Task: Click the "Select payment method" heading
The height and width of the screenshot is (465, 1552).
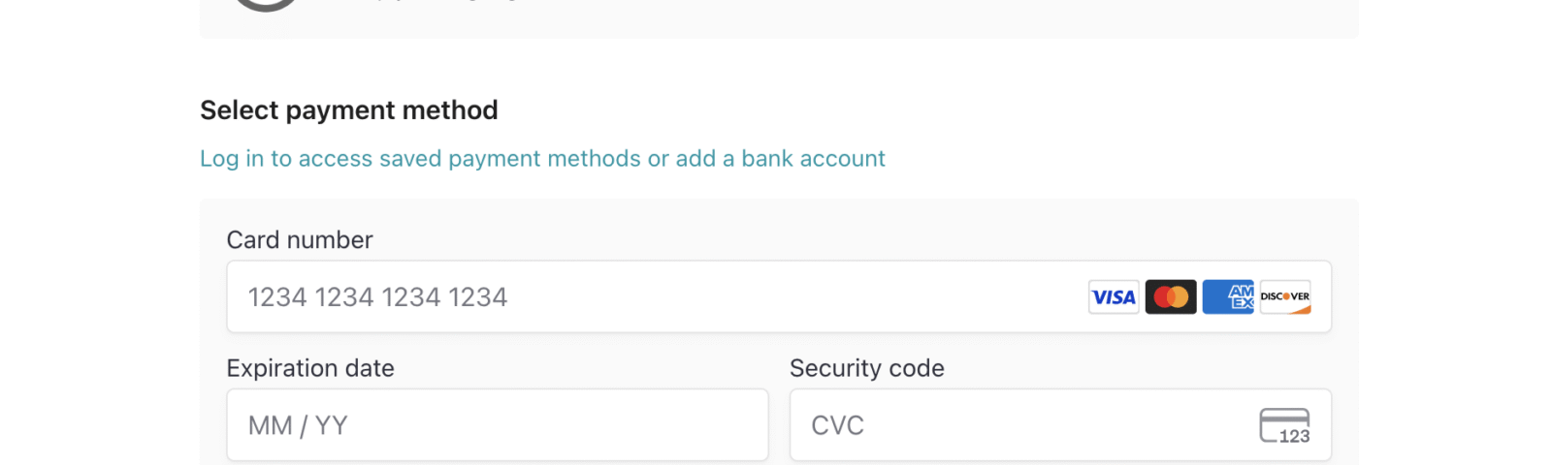Action: pos(348,110)
